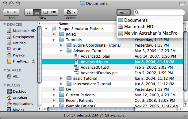188x119 pixels.
Task: Open the Physics volume in sidebar
Action: click(16, 55)
